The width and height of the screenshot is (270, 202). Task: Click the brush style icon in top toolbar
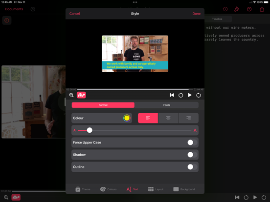pos(237,9)
